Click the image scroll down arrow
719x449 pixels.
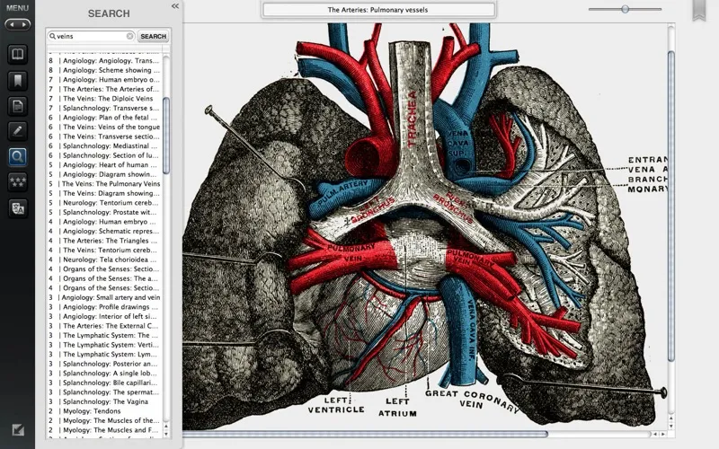670,426
